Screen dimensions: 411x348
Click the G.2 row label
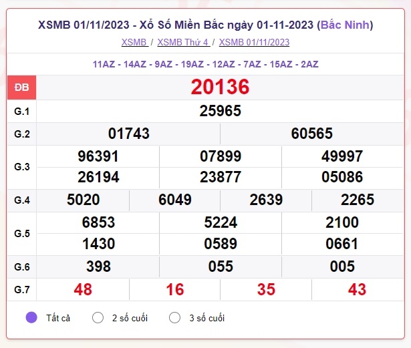[22, 134]
